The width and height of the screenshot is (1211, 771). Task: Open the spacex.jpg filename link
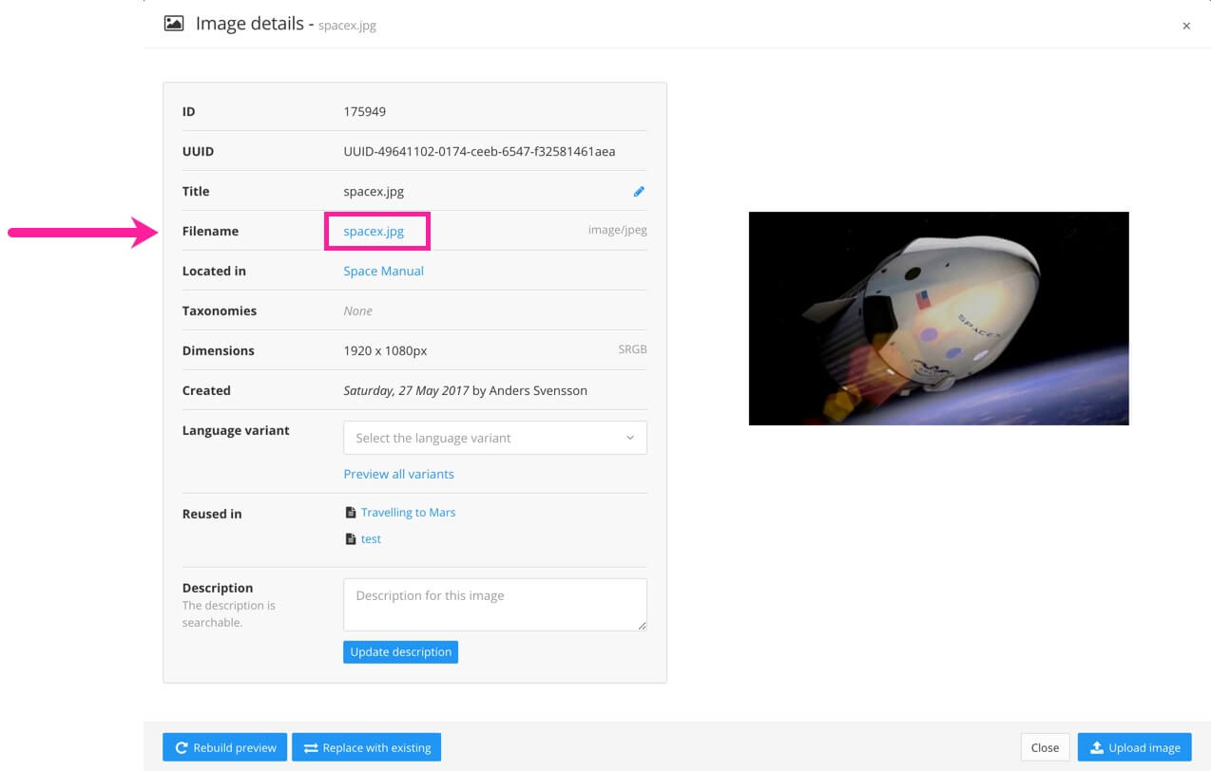pyautogui.click(x=374, y=231)
